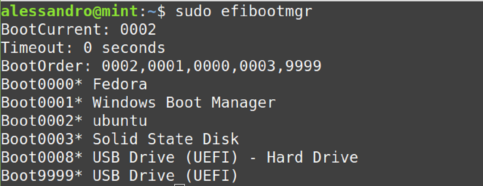The image size is (483, 186).
Task: Click 0003 in the BootOrder list
Action: coord(257,66)
